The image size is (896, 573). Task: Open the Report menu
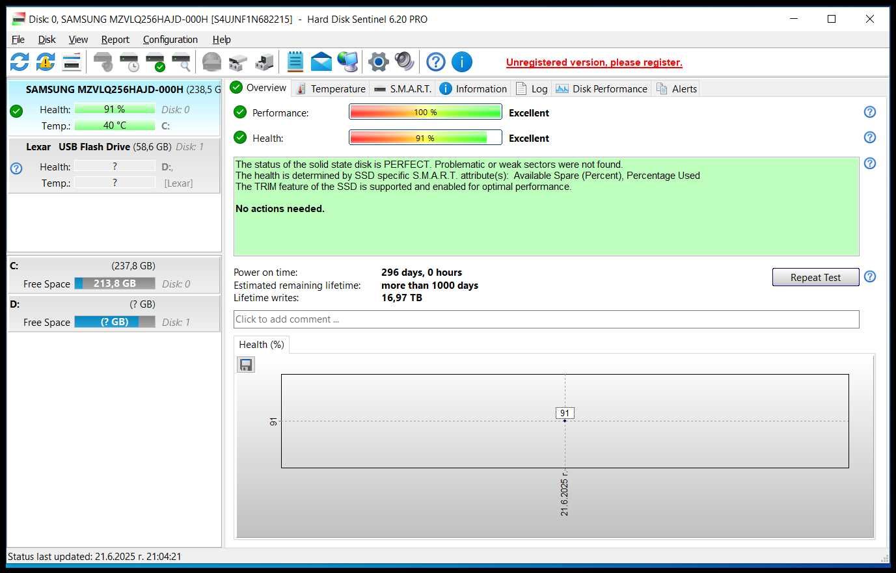(115, 40)
